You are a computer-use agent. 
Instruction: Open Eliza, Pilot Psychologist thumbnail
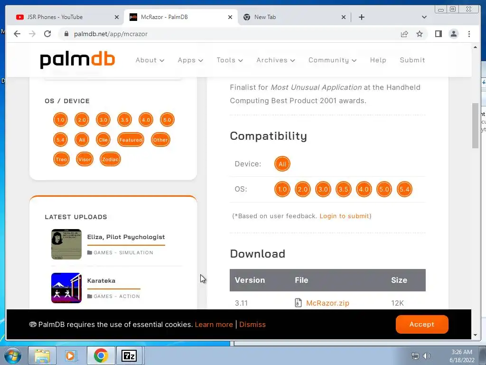(x=66, y=244)
